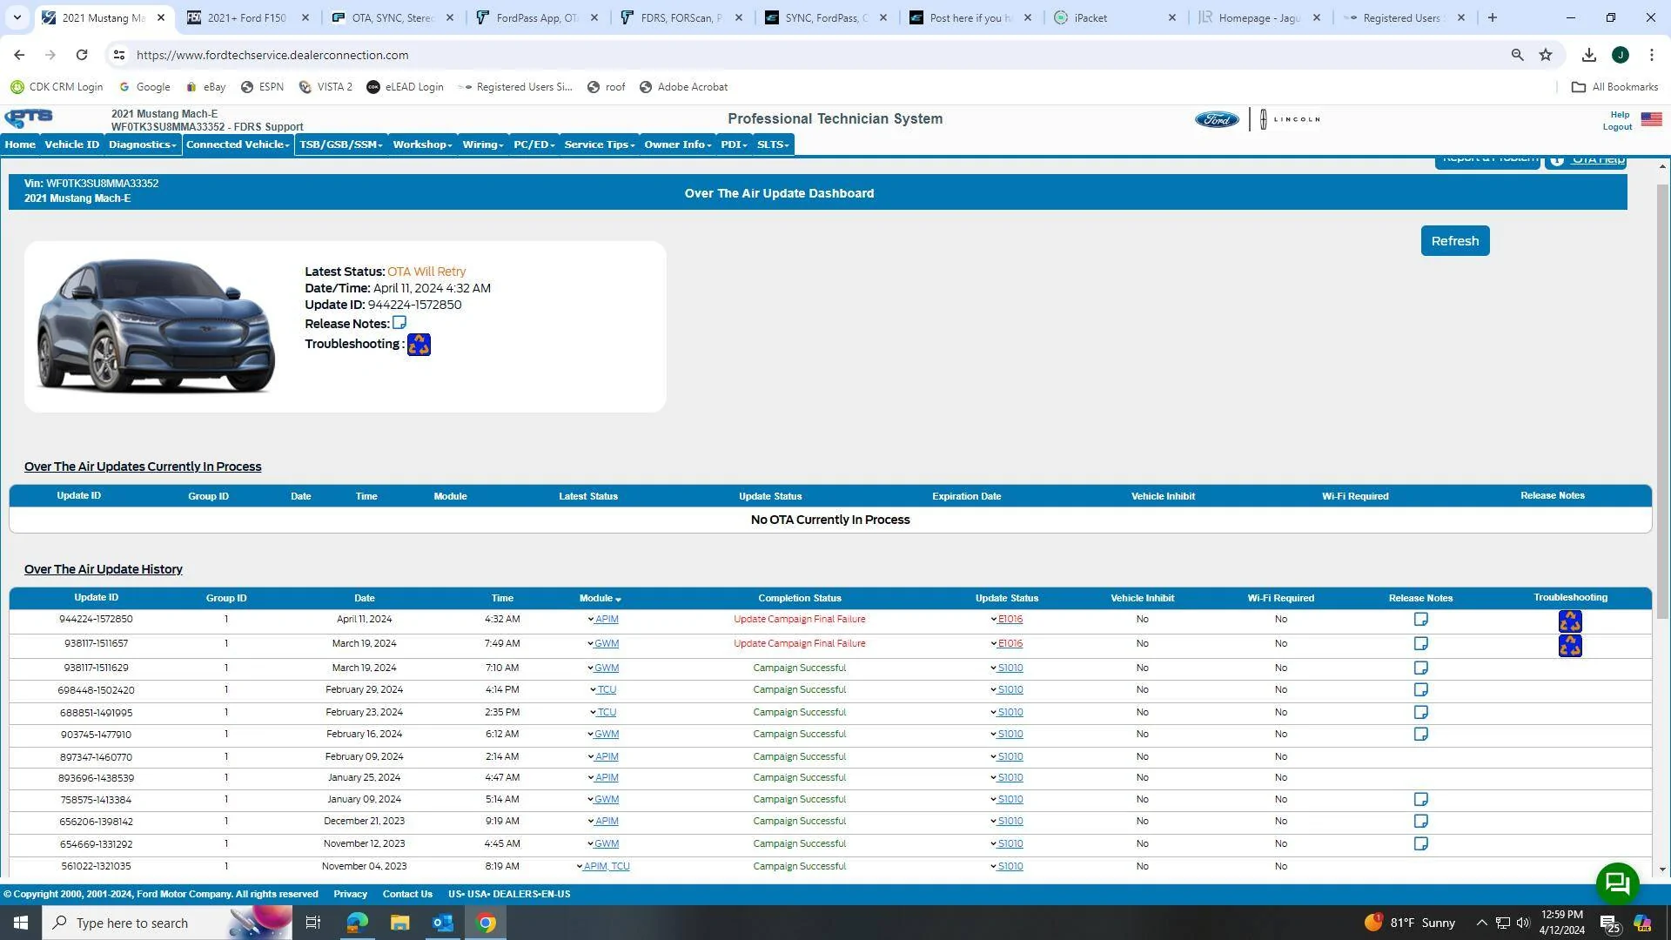
Task: Open the Vehicle ID menu item
Action: [x=72, y=144]
